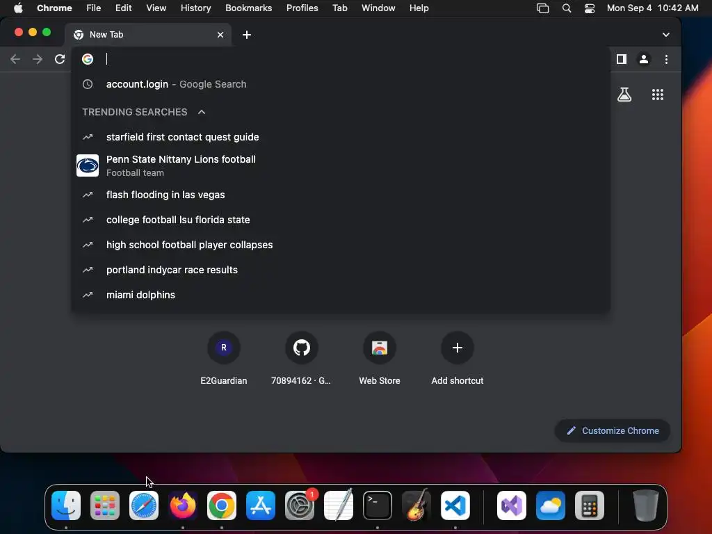Open Control Center in menu bar
This screenshot has width=712, height=534.
(590, 8)
